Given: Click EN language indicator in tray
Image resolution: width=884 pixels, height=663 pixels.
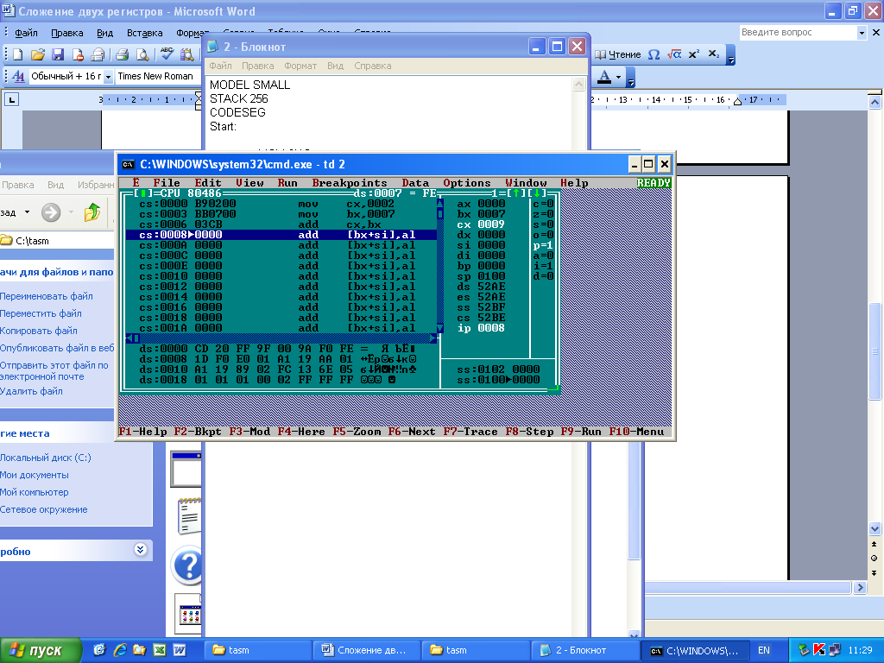Looking at the screenshot, I should click(x=764, y=650).
